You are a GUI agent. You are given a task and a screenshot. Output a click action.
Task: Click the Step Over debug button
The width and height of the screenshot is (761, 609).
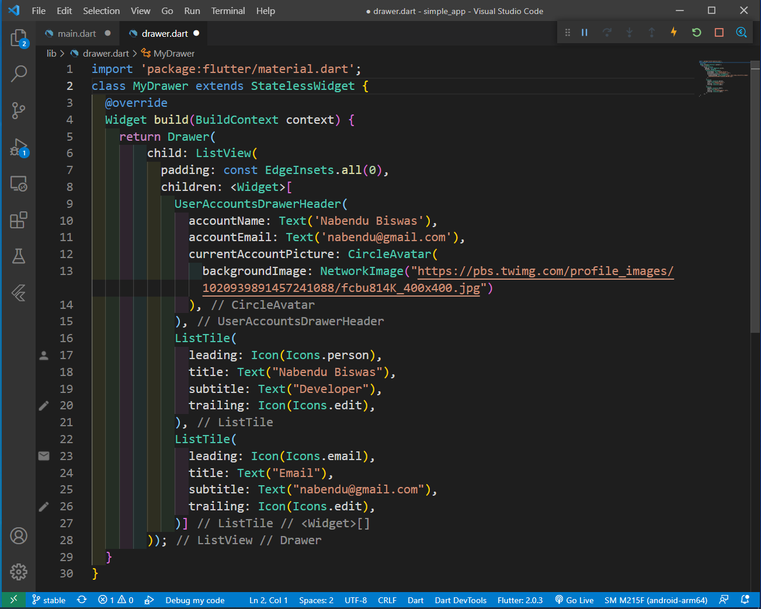pos(607,33)
